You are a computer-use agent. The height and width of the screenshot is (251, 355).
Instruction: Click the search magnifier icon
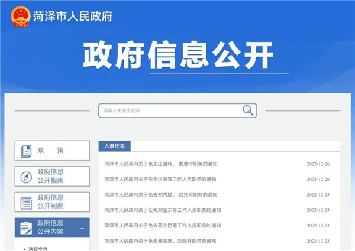click(x=248, y=110)
